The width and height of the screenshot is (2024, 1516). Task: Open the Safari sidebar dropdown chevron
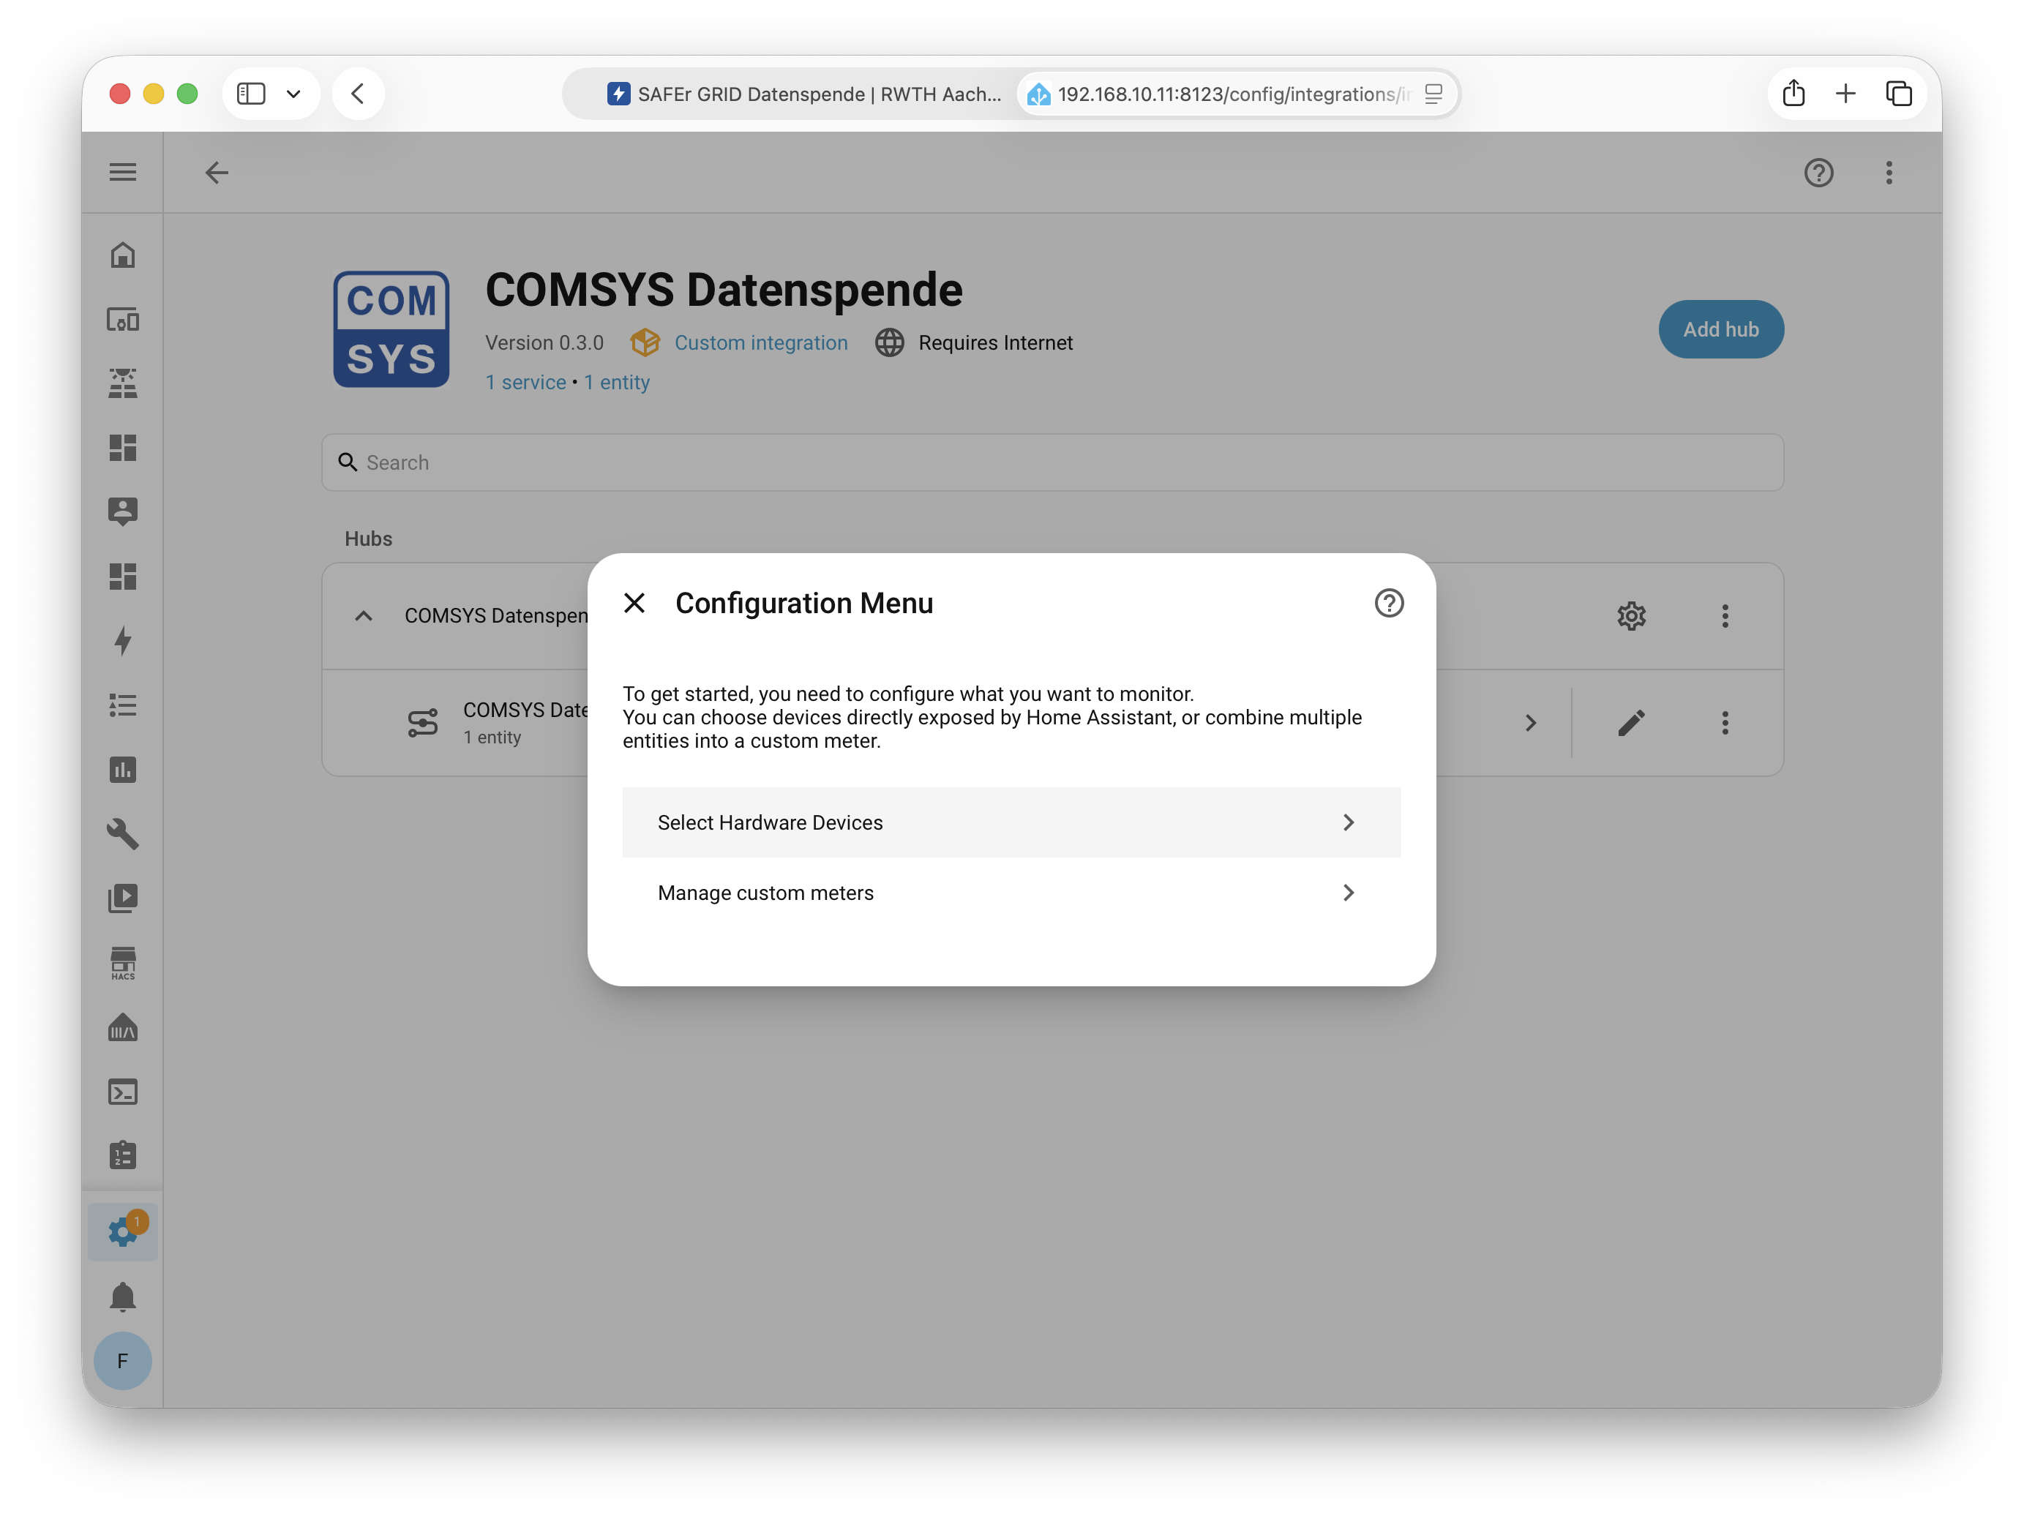click(x=293, y=94)
